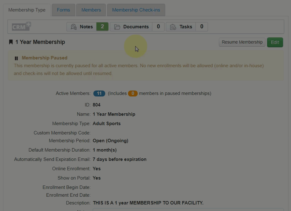Open the Members tab

91,10
